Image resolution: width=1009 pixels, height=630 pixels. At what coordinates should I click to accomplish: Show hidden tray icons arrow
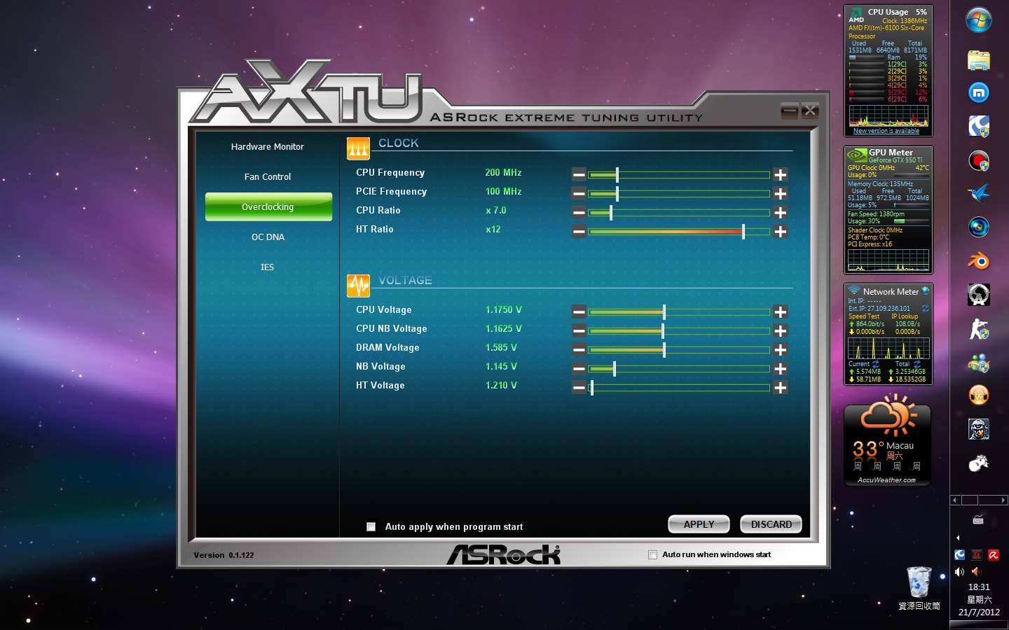pyautogui.click(x=958, y=538)
